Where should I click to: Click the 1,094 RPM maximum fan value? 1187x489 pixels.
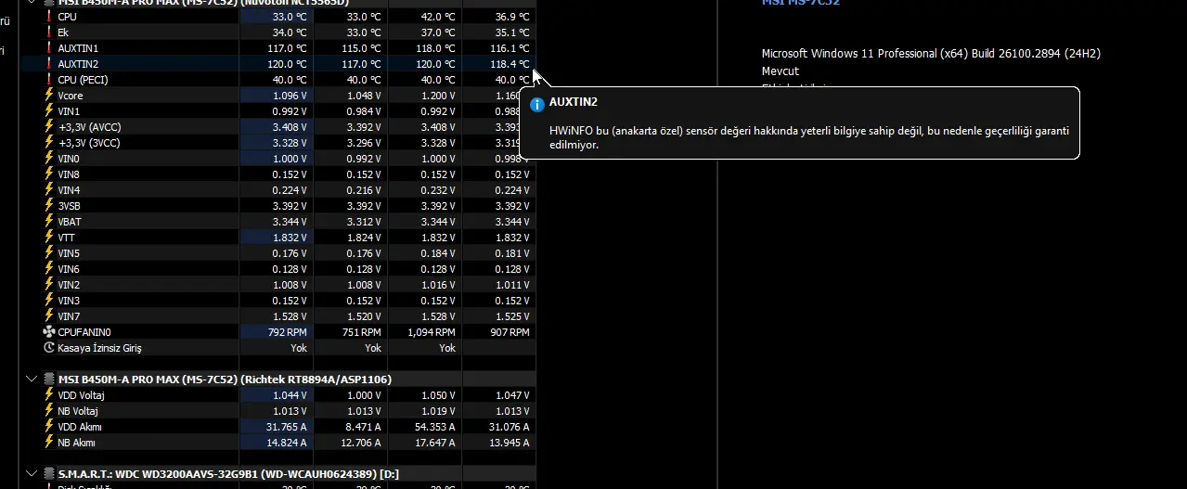point(432,332)
